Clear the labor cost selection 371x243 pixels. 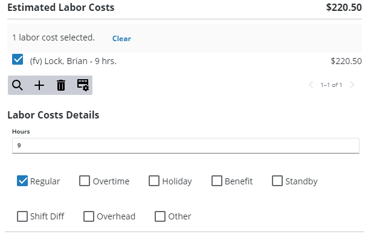pyautogui.click(x=121, y=39)
